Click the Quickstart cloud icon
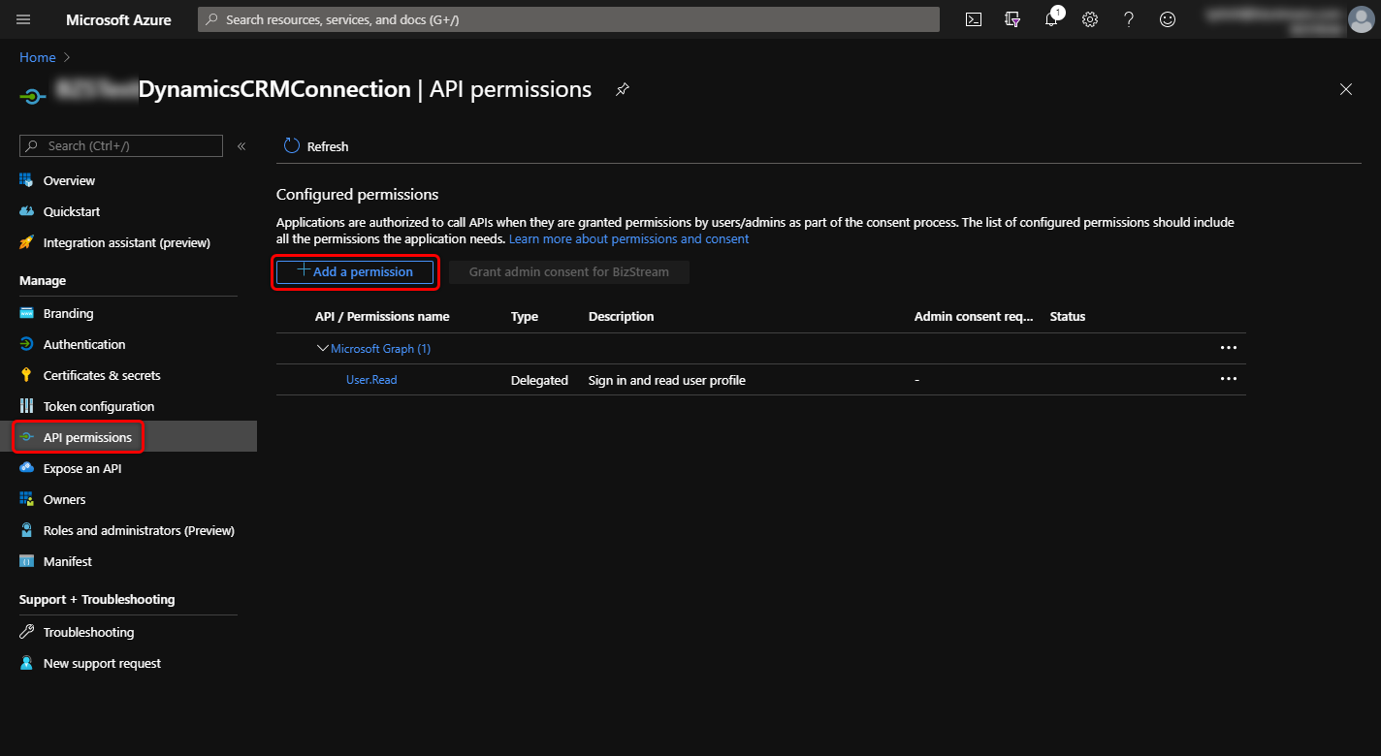The image size is (1381, 756). tap(26, 211)
